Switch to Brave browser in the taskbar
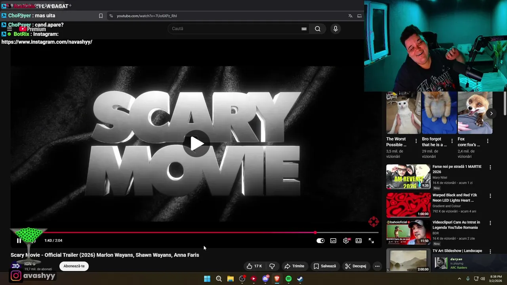The height and width of the screenshot is (285, 507). coord(277,279)
